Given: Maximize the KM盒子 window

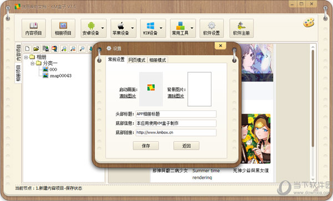Looking at the screenshot, I should coord(301,4).
